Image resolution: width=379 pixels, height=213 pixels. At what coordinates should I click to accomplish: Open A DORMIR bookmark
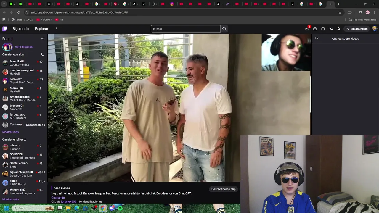point(44,20)
